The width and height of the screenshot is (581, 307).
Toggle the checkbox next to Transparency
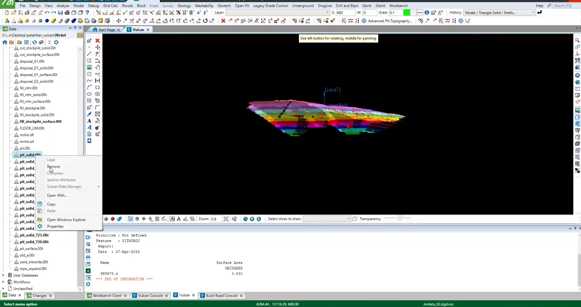point(355,219)
